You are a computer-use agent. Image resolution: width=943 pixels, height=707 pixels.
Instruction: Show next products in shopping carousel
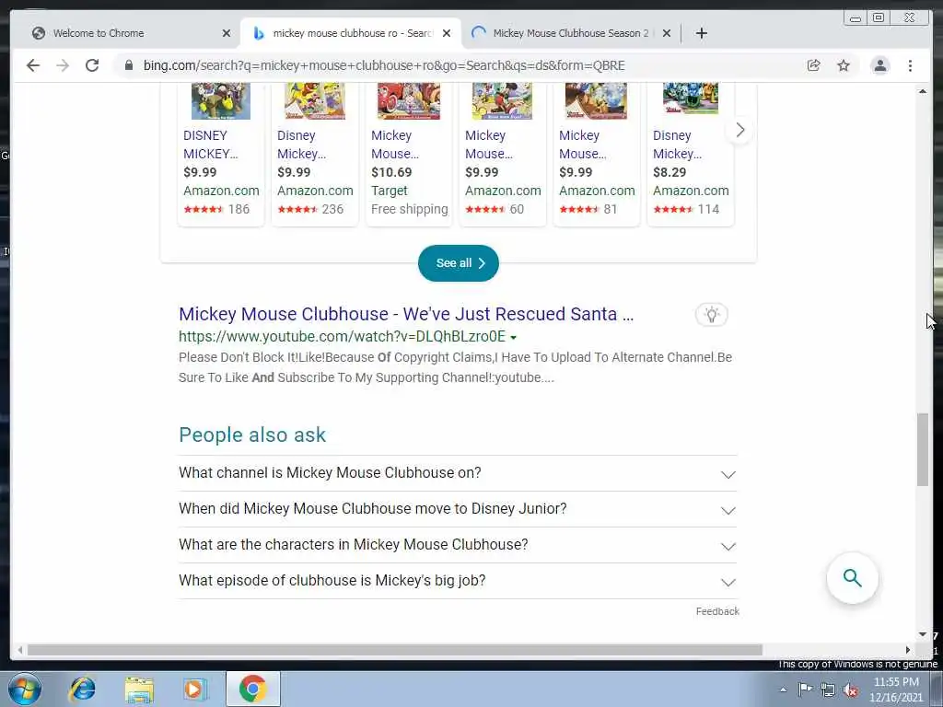[x=740, y=130]
